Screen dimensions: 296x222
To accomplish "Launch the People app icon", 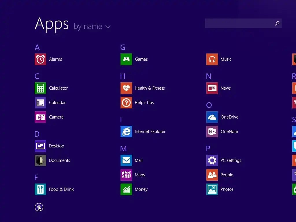I will (212, 175).
